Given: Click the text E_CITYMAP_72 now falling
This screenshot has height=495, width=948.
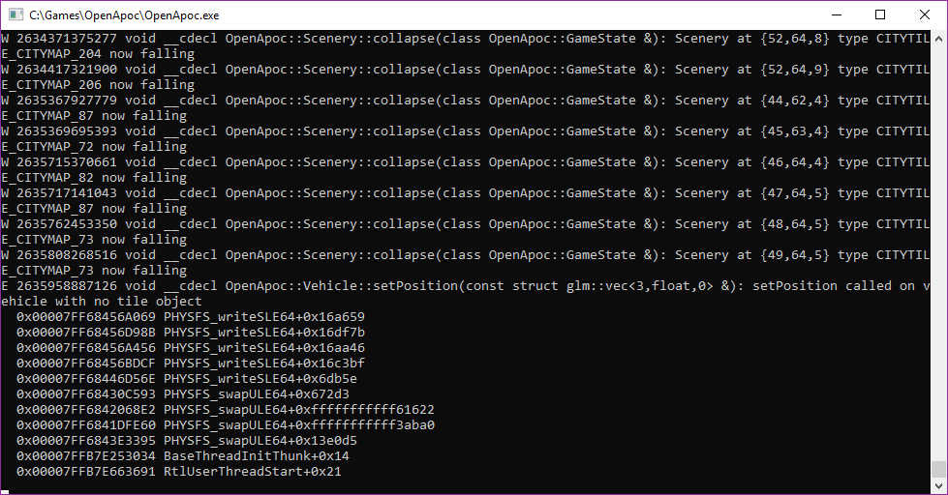Looking at the screenshot, I should click(94, 147).
